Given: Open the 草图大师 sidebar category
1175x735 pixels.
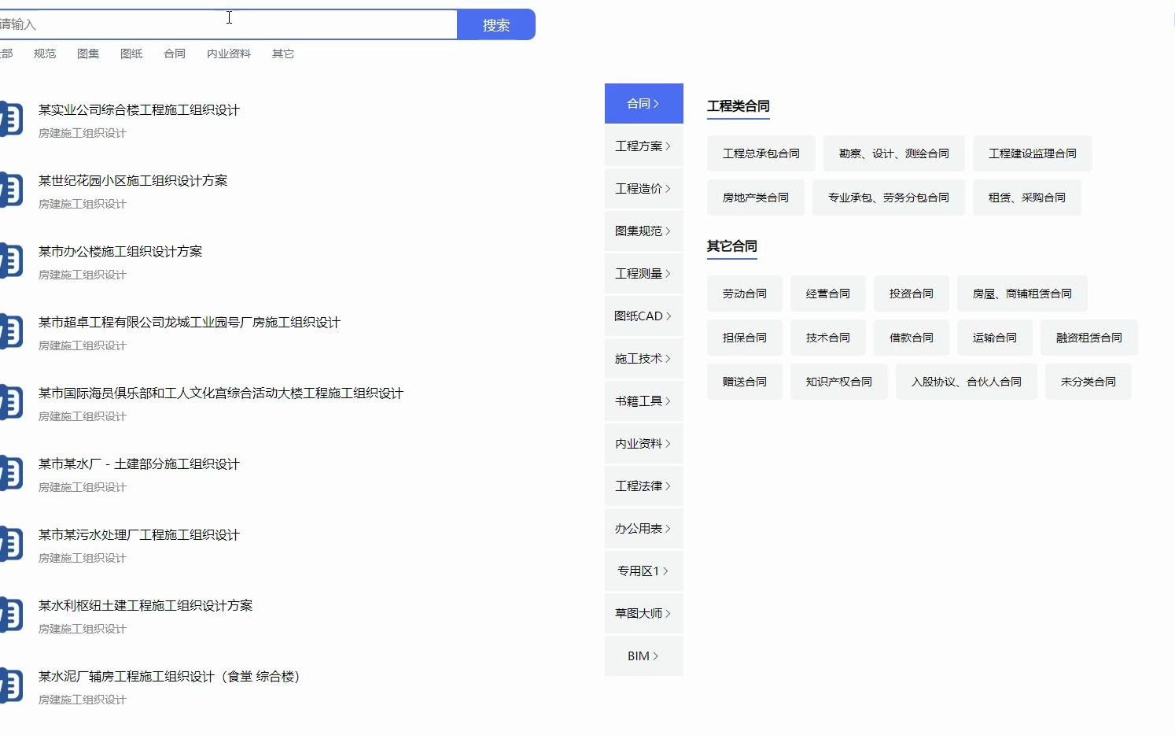Looking at the screenshot, I should coord(644,614).
